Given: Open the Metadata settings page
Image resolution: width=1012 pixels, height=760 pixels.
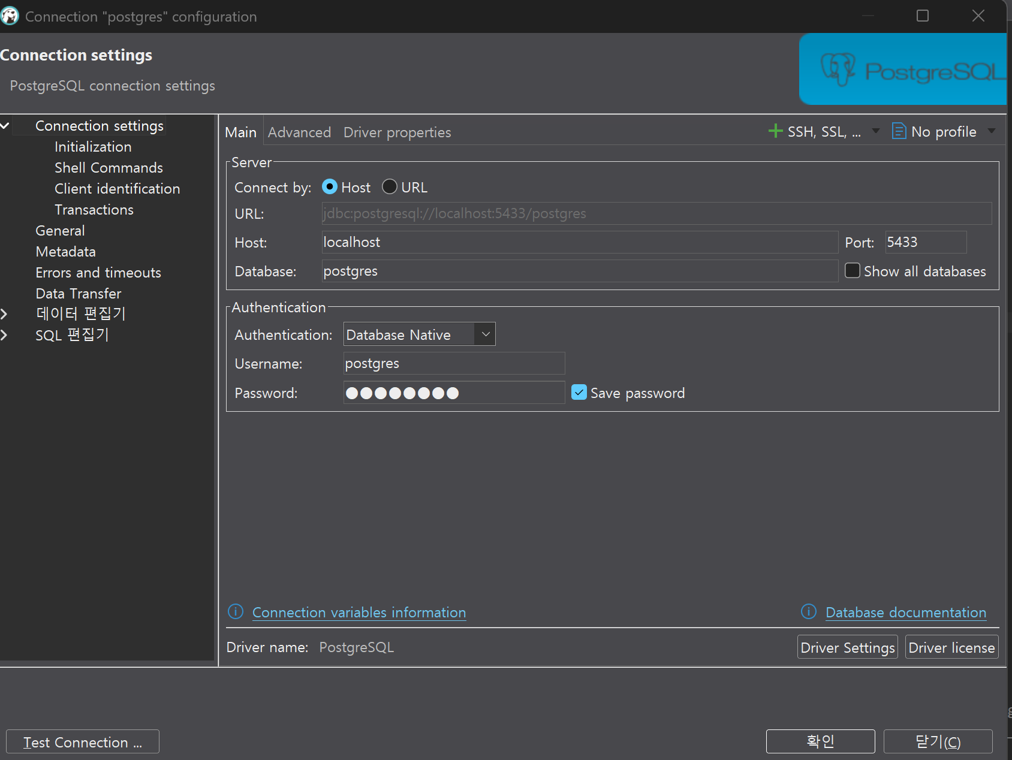Looking at the screenshot, I should (65, 252).
